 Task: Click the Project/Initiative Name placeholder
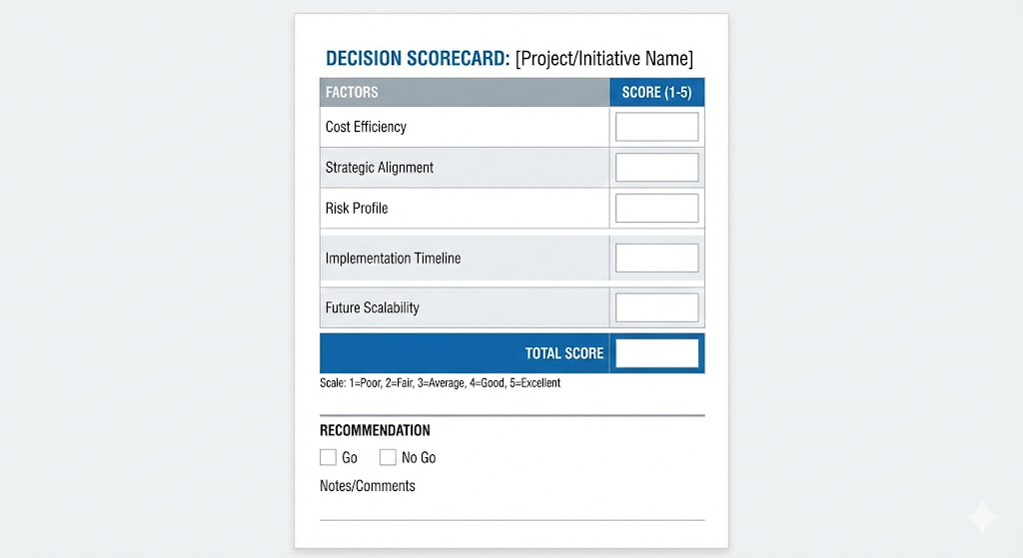pyautogui.click(x=603, y=58)
